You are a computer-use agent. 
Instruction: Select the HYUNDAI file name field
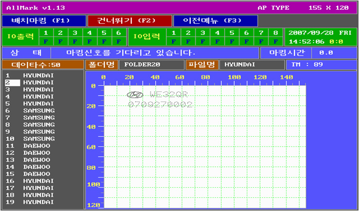[x=252, y=65]
